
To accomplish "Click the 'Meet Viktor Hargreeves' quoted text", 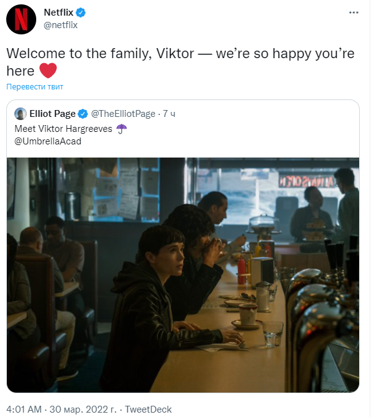I will [63, 129].
